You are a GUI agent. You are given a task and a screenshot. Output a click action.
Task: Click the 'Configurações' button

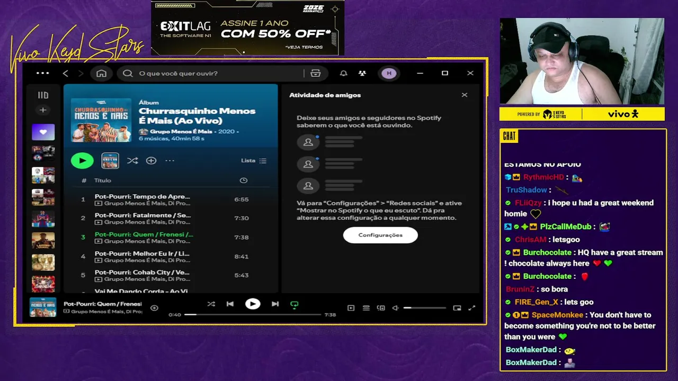380,235
